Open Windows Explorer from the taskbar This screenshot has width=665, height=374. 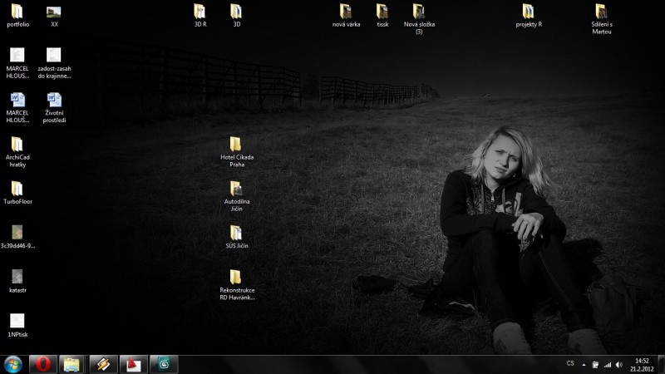tap(72, 364)
